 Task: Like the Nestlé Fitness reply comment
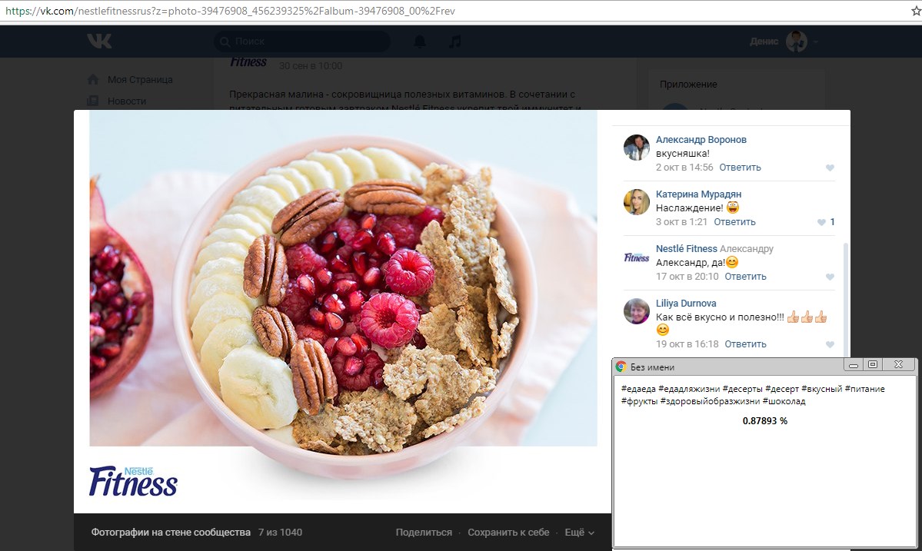point(830,277)
